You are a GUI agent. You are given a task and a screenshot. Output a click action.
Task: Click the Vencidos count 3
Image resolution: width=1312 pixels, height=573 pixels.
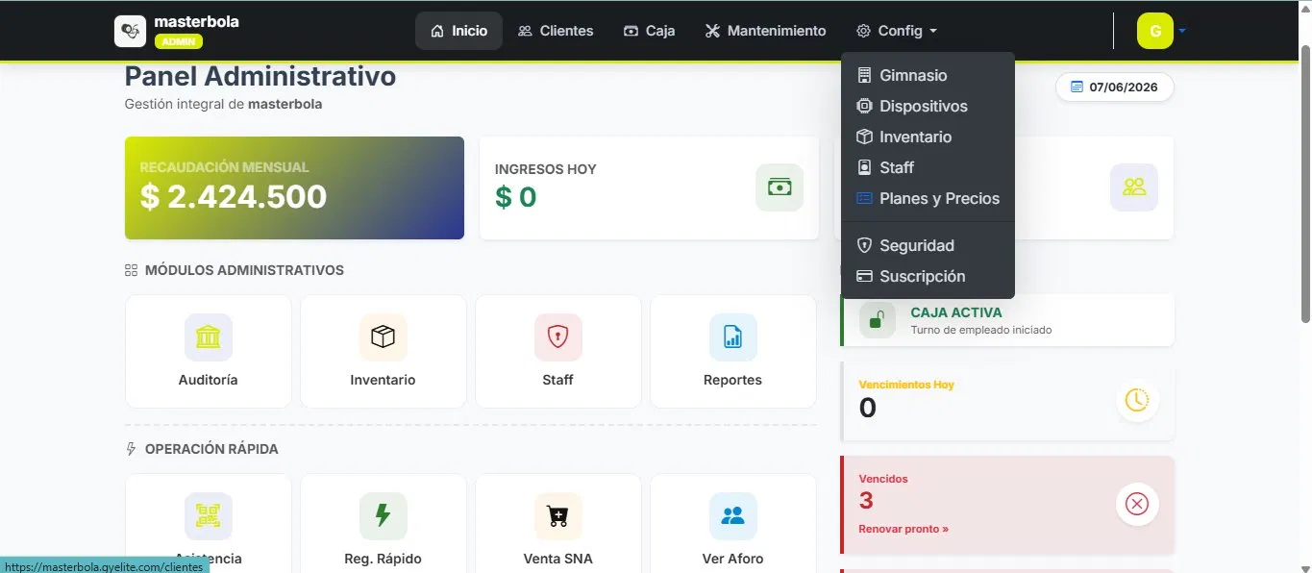(x=866, y=500)
